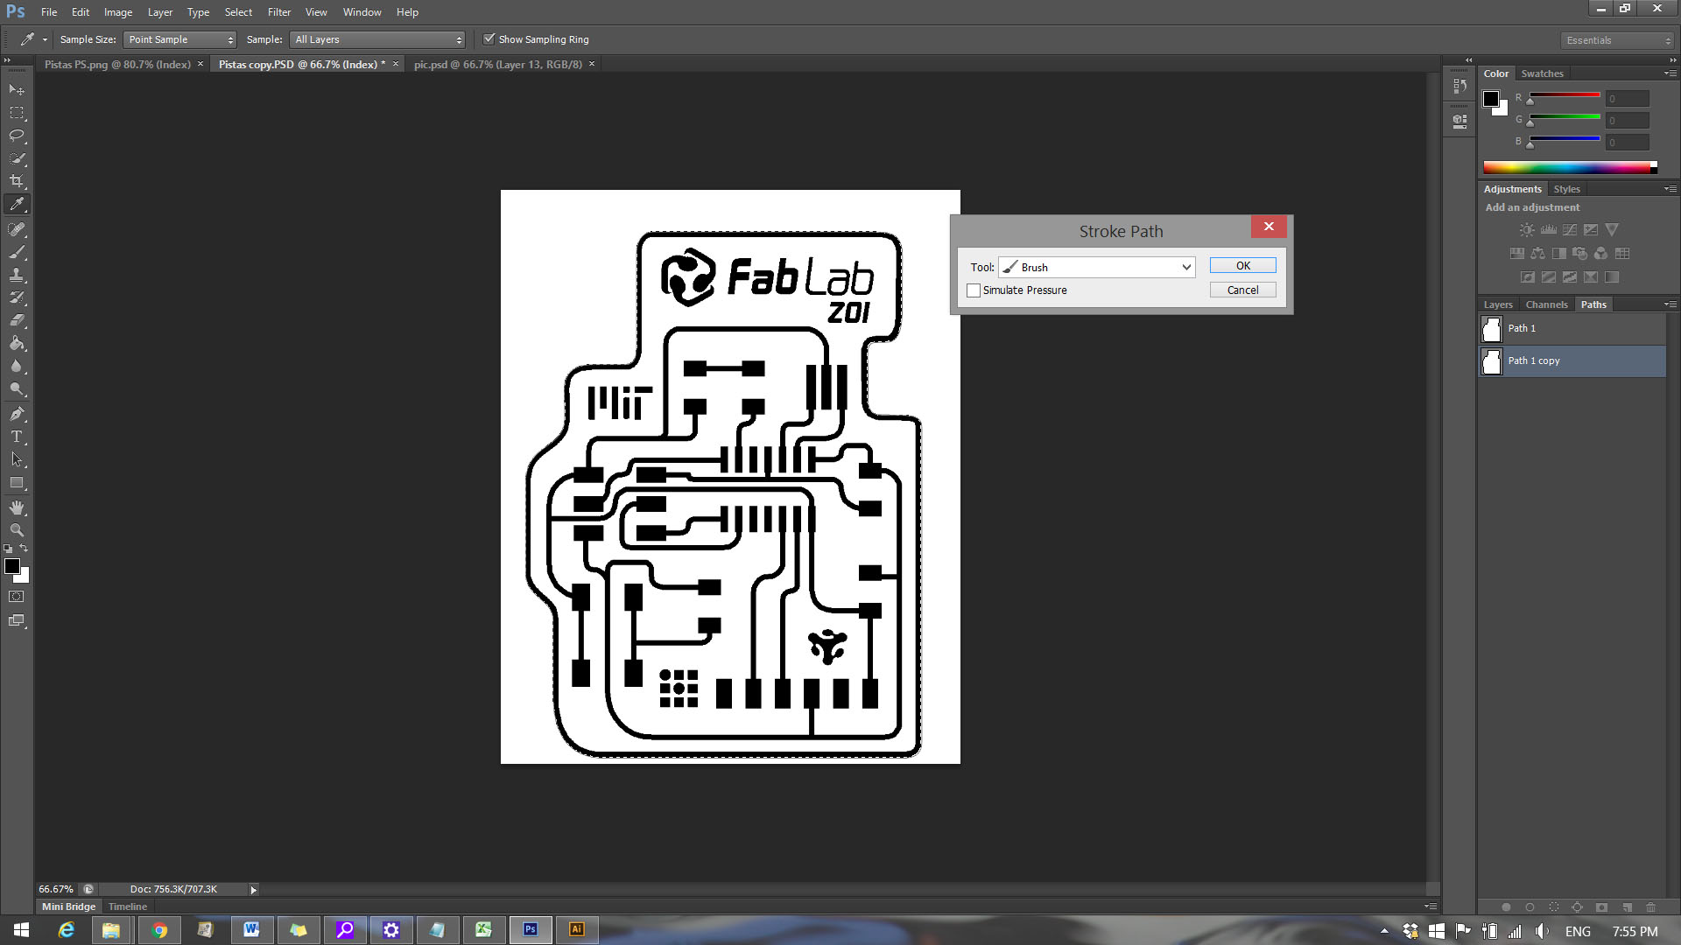Open the Sample All Layers dropdown

(x=377, y=39)
